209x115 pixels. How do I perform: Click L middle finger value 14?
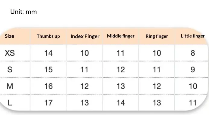tap(121, 103)
